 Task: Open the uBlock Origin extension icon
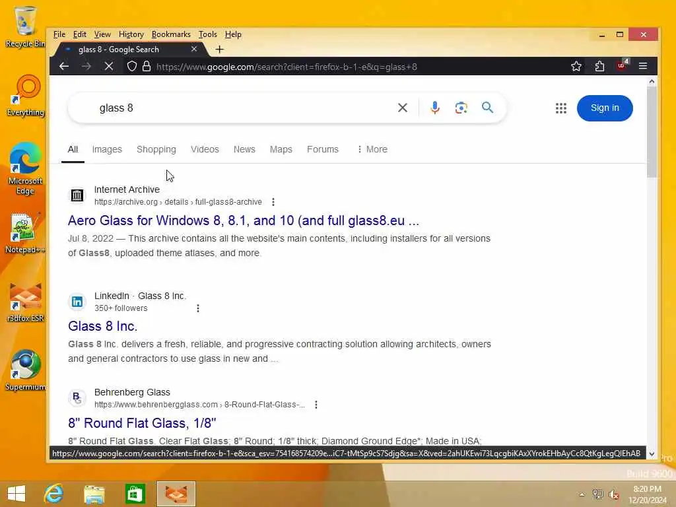622,65
